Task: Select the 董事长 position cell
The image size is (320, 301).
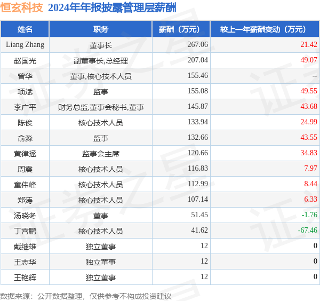Action: (101, 45)
